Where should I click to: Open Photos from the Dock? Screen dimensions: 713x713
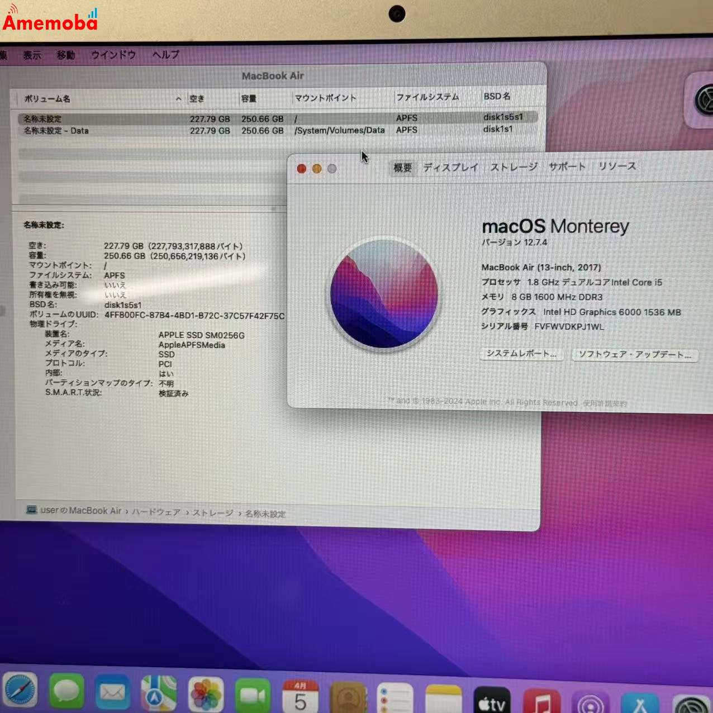click(x=206, y=695)
